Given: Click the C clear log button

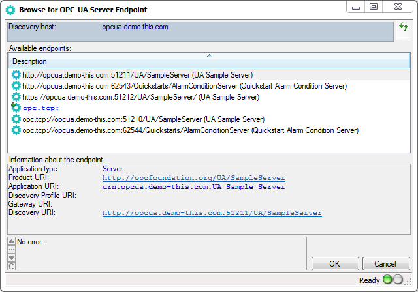Looking at the screenshot, I should coord(11,265).
